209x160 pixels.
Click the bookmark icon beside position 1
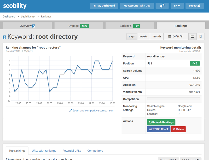click(148, 63)
